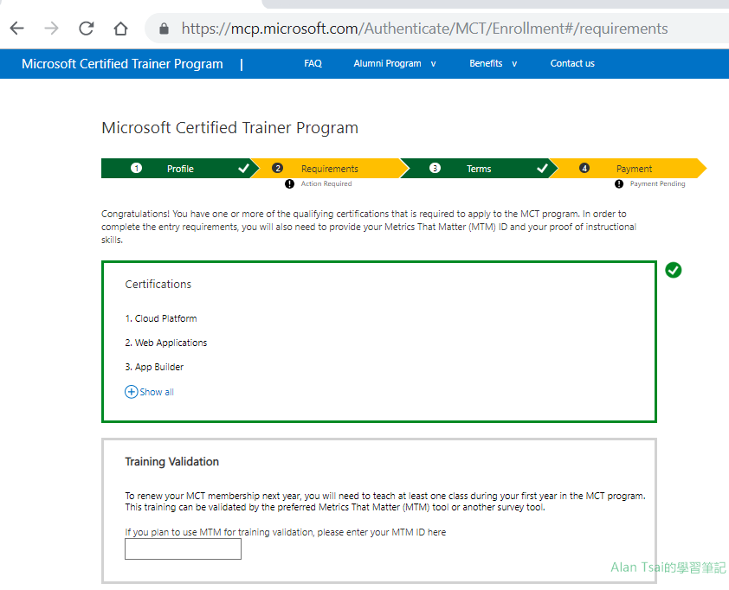Click the Profile step checkmark
This screenshot has width=729, height=590.
coord(243,168)
